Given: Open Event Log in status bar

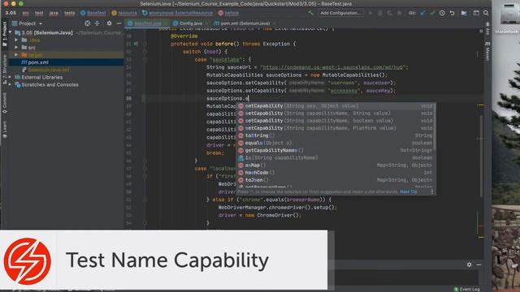Looking at the screenshot, I should click(466, 289).
